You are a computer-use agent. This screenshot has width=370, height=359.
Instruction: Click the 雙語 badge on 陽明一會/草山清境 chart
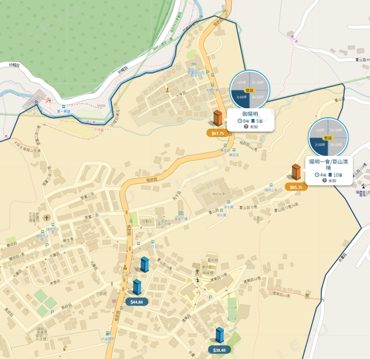328,138
